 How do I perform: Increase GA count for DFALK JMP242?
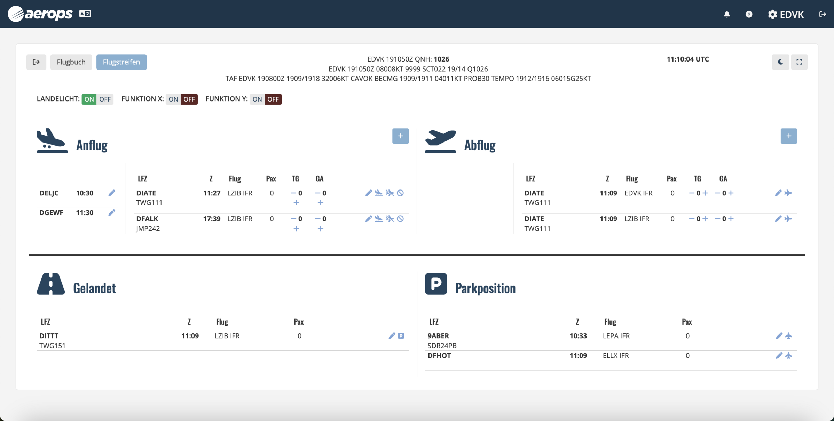coord(321,229)
